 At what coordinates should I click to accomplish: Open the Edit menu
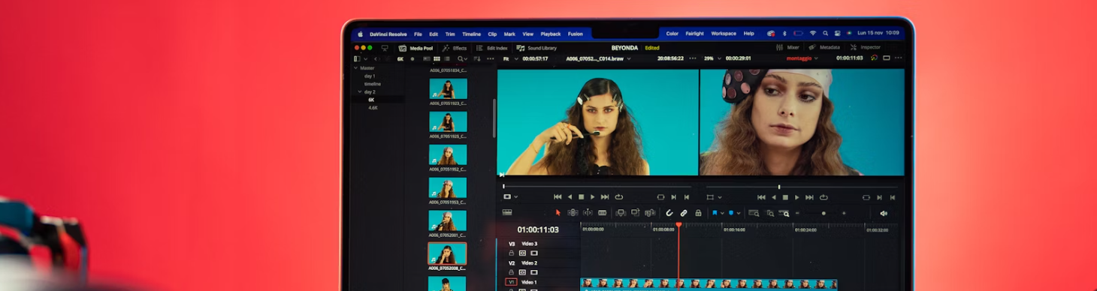coord(434,34)
